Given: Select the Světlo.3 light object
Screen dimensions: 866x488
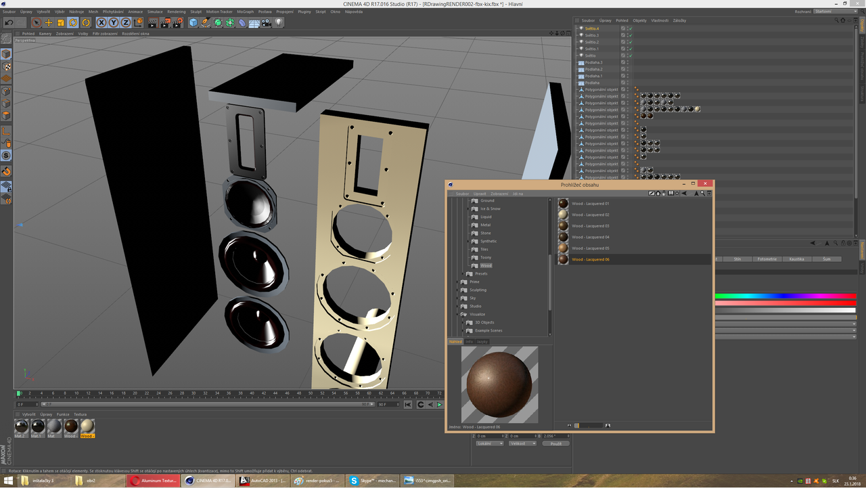Looking at the screenshot, I should [591, 35].
